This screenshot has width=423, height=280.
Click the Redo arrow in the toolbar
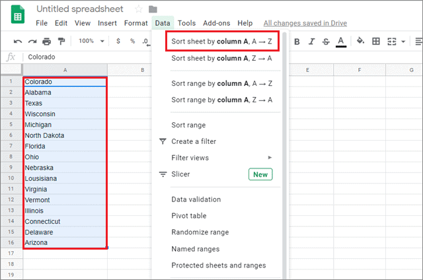point(32,42)
